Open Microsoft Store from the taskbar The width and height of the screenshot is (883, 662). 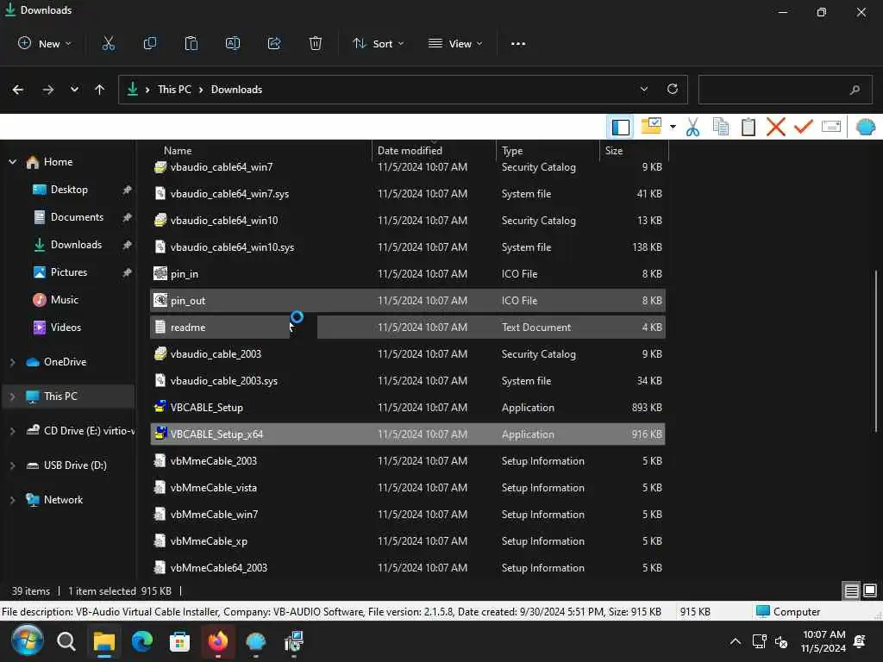179,641
